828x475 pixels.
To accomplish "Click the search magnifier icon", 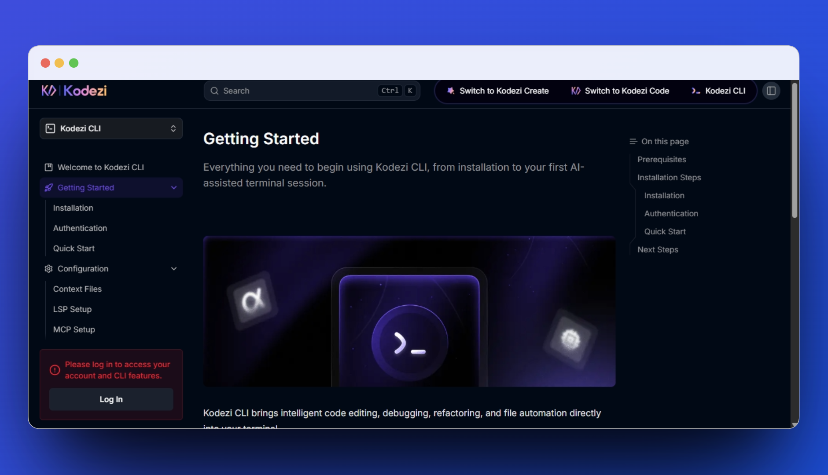I will [x=214, y=91].
